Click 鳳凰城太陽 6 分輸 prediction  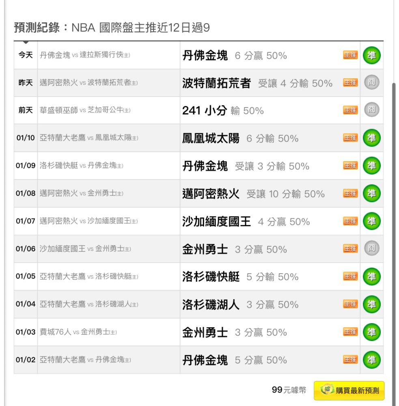[240, 138]
